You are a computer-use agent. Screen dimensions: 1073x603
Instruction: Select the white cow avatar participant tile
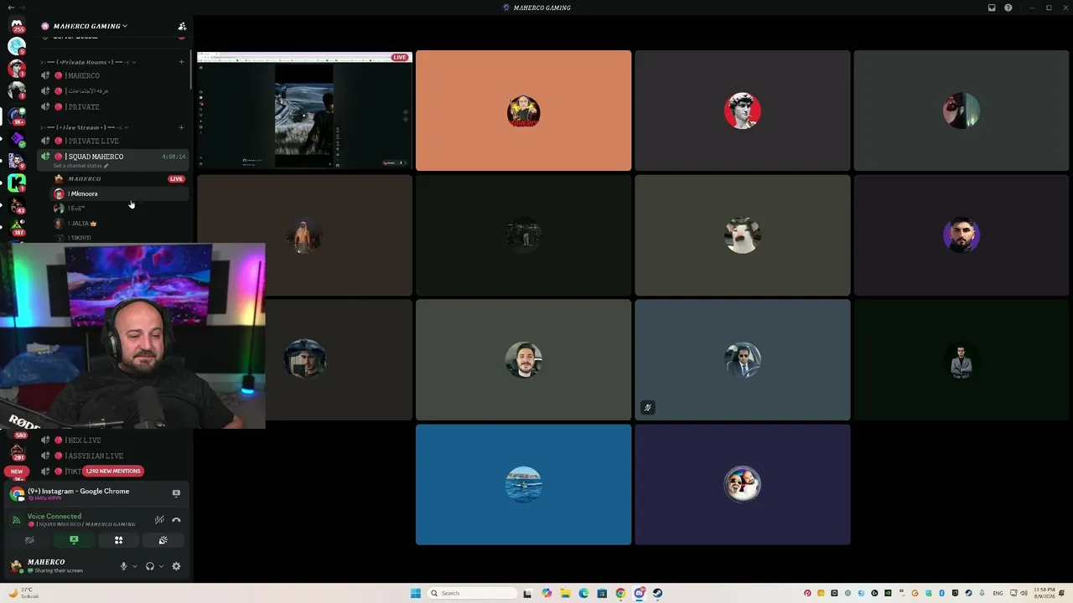742,235
